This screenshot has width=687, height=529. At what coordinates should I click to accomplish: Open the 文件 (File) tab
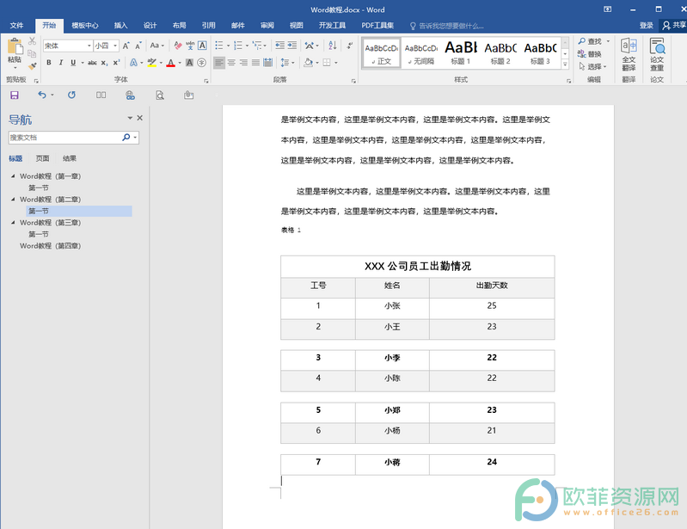coord(16,26)
